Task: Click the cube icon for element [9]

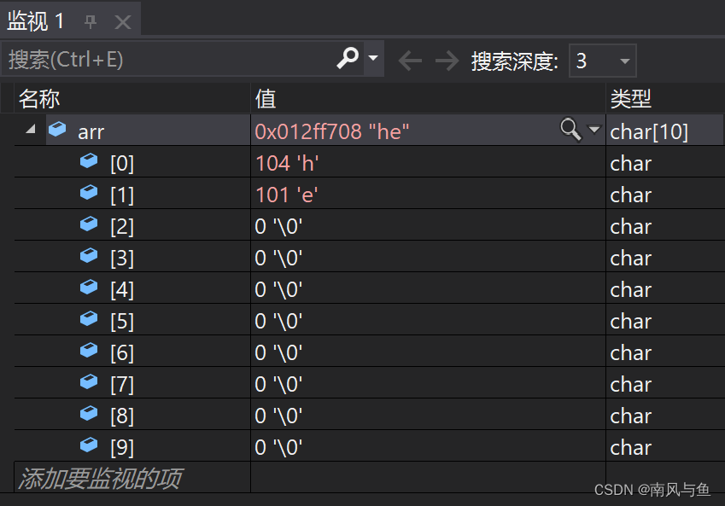Action: point(89,445)
